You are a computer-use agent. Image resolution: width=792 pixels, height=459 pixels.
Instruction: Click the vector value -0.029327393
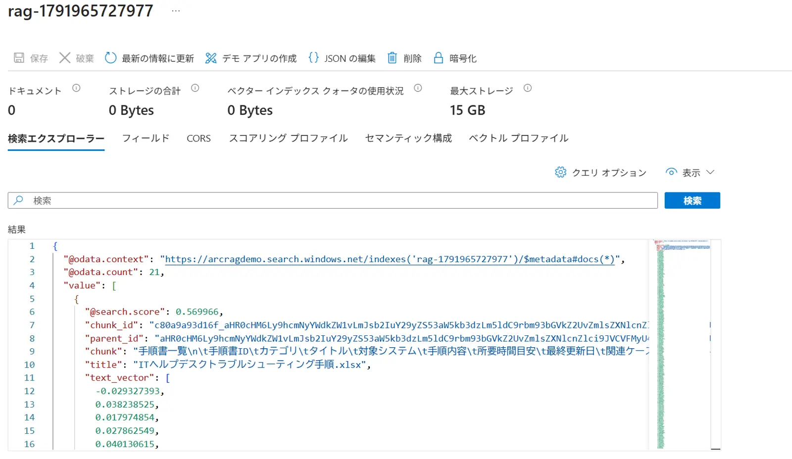coord(128,391)
